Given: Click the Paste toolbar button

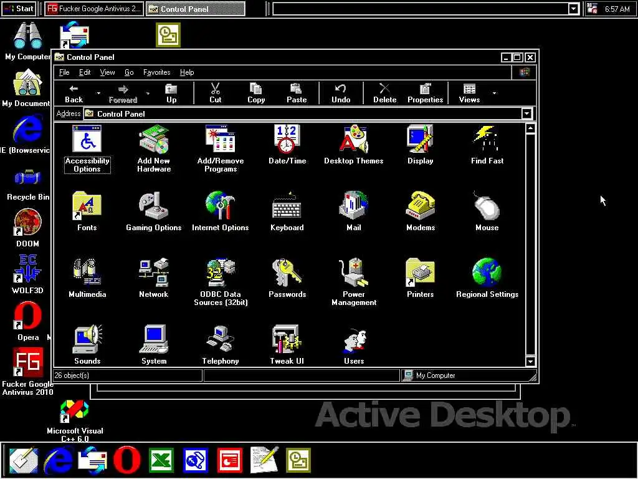Looking at the screenshot, I should (297, 94).
